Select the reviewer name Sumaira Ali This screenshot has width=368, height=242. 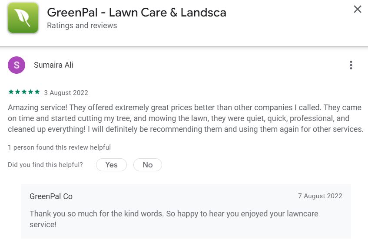coord(53,65)
